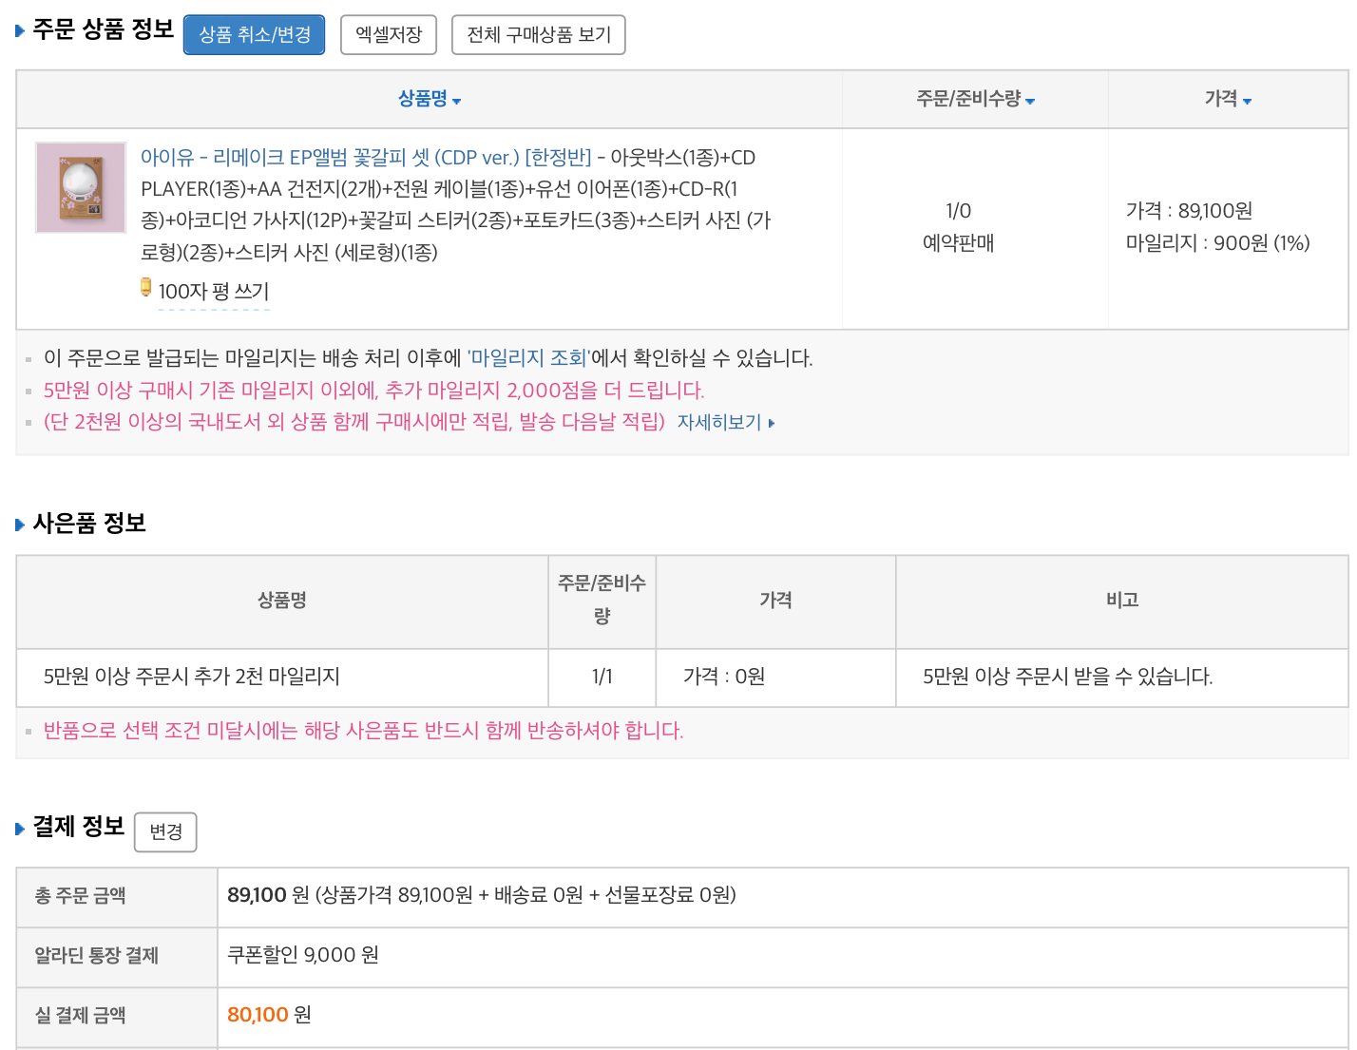Click the 100자 평 쓰기 review link

(x=214, y=292)
